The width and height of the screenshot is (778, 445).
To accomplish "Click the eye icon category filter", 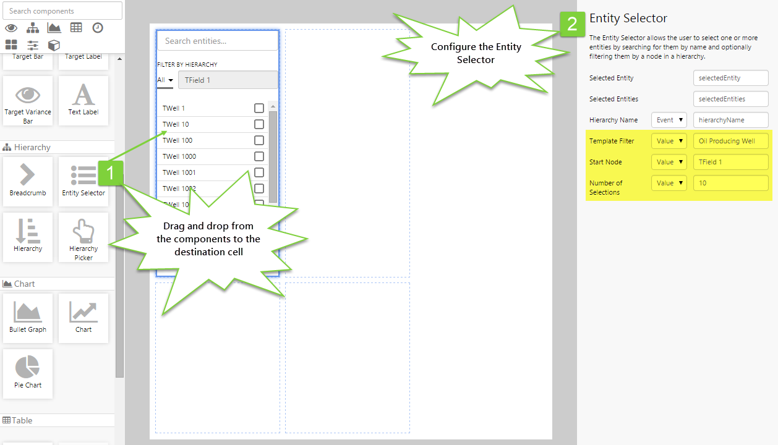I will [11, 28].
